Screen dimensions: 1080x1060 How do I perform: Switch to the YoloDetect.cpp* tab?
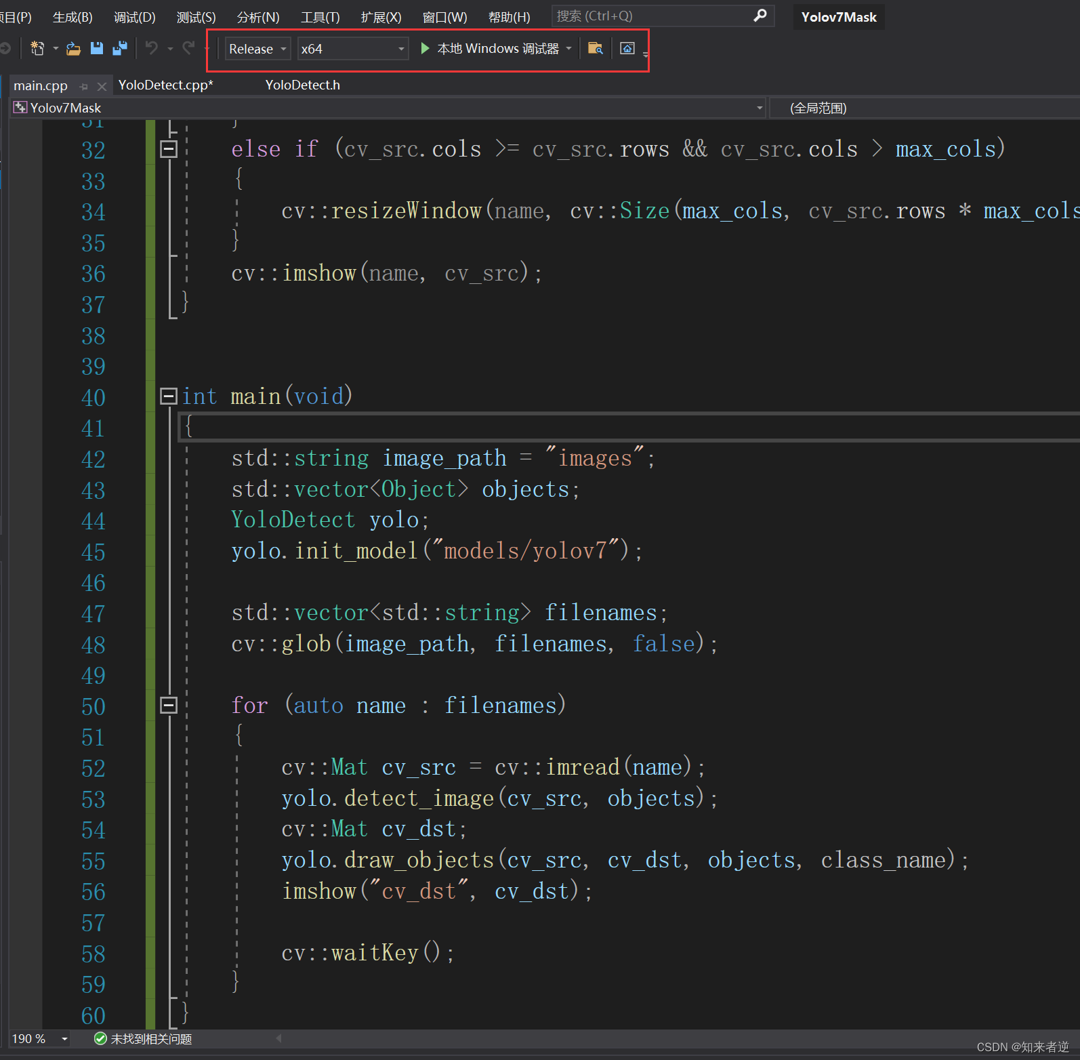coord(166,85)
